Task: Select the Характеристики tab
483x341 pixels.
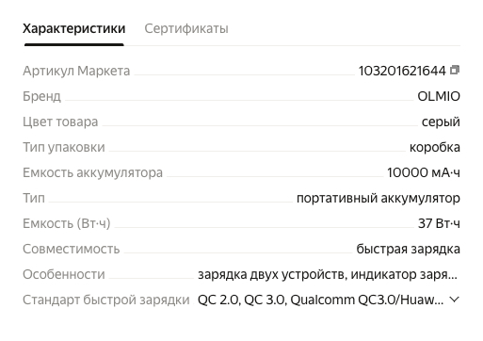Action: coord(74,28)
